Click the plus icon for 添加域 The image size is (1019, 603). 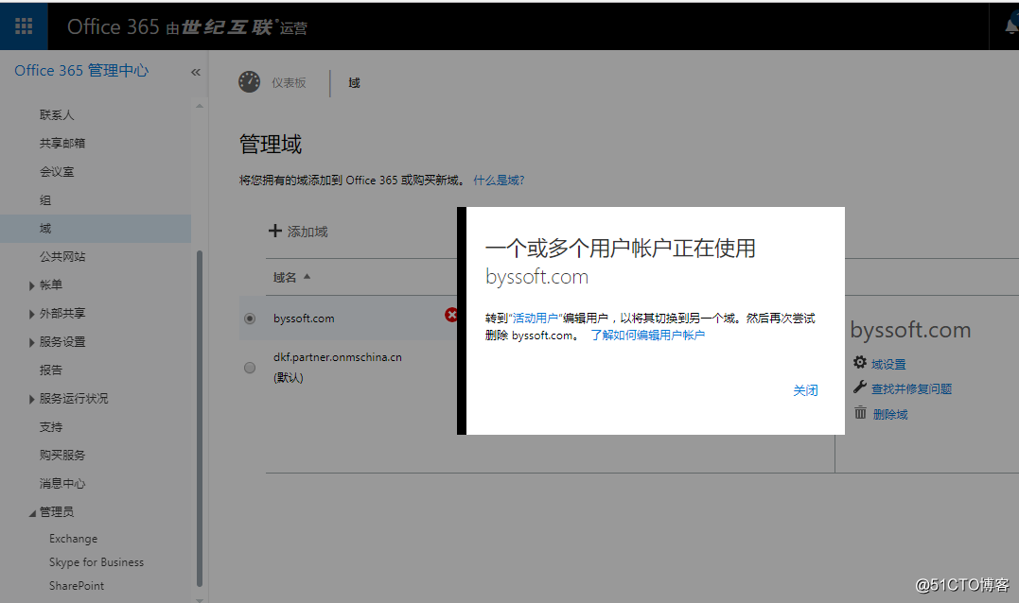275,231
